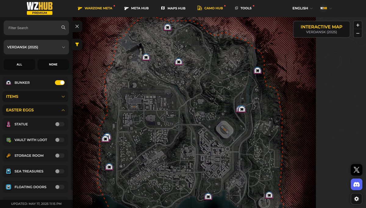This screenshot has height=208, width=366.
Task: Click the Tools menu icon
Action: (236, 8)
